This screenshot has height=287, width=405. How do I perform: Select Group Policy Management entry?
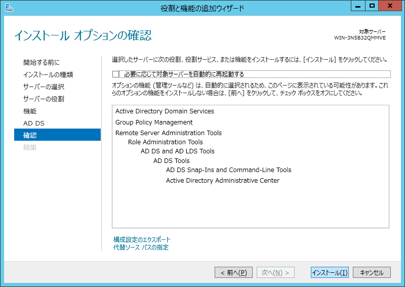pyautogui.click(x=154, y=122)
